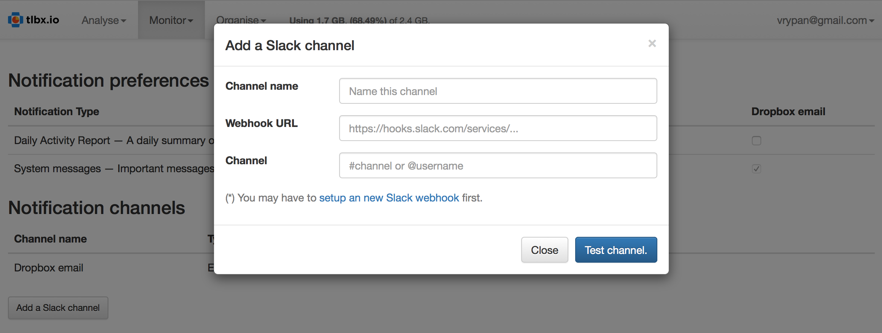The image size is (882, 333).
Task: Click the Close button in the dialog
Action: (x=544, y=250)
